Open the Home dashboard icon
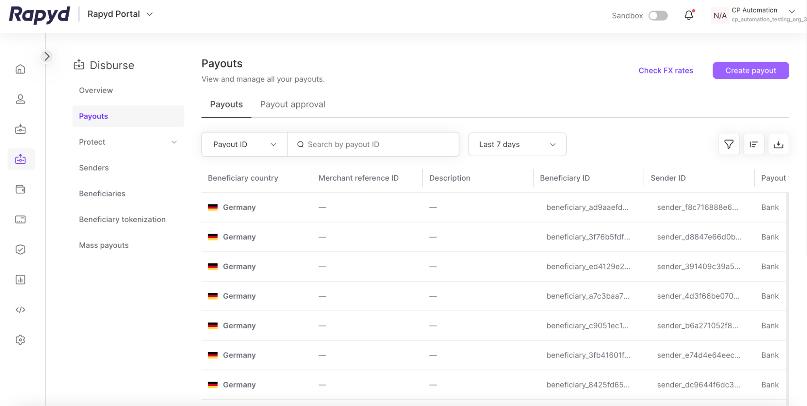The height and width of the screenshot is (406, 807). pyautogui.click(x=20, y=69)
